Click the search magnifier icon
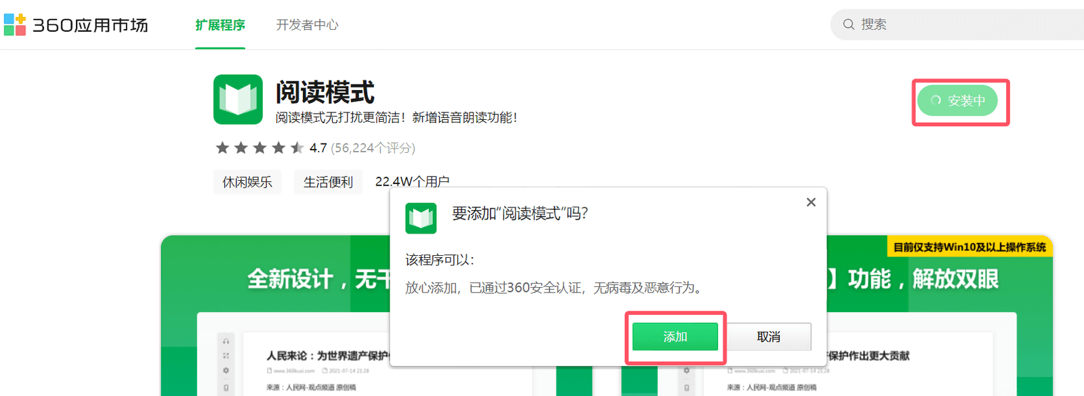Screen dimensions: 1084x396 click(848, 24)
